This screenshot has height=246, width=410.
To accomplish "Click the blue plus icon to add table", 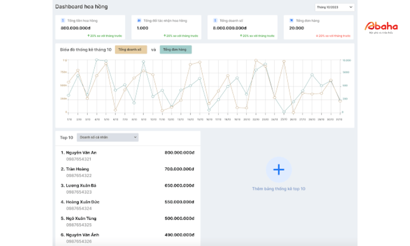I will (x=279, y=169).
